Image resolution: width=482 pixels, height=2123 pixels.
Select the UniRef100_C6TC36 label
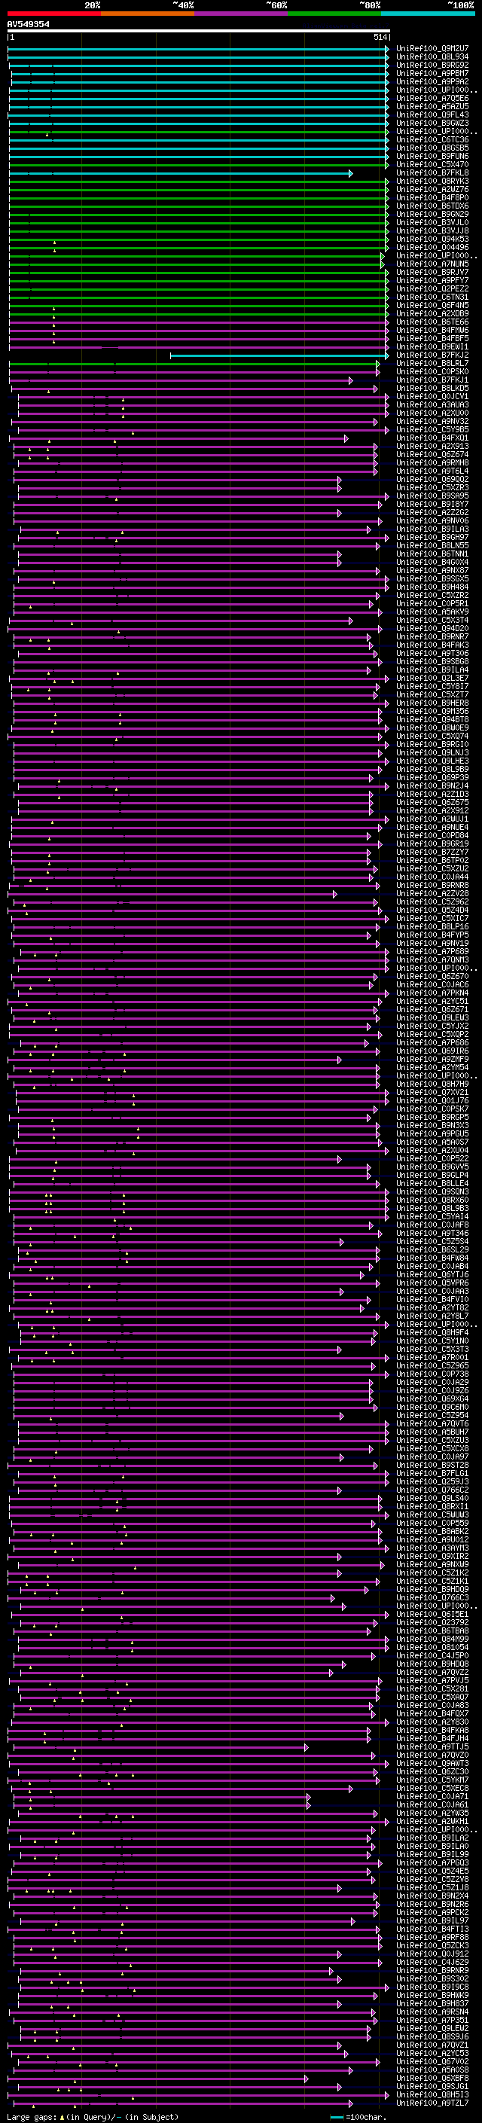coord(432,140)
